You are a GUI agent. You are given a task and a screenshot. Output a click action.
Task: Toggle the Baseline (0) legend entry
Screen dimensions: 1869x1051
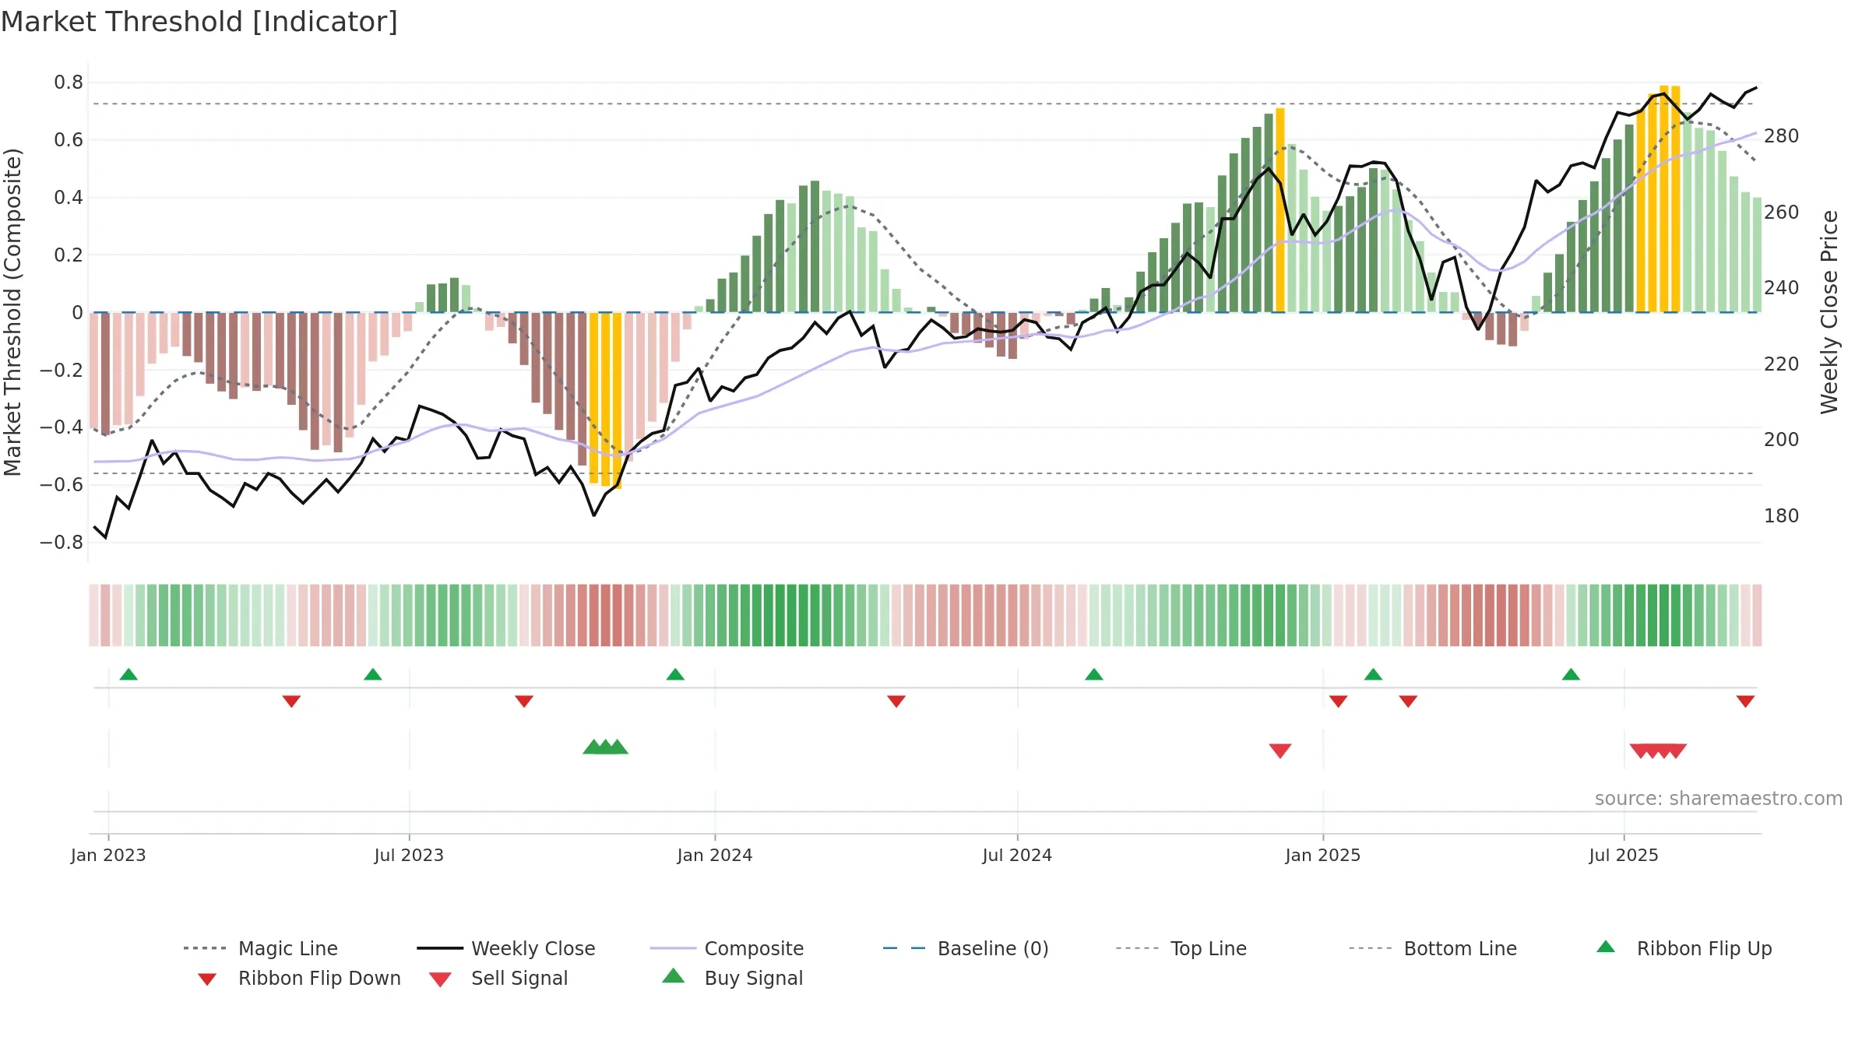[x=966, y=948]
